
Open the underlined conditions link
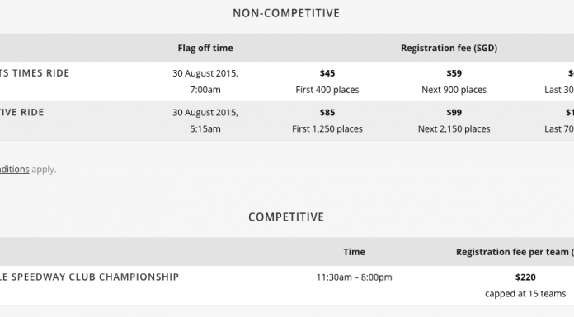14,170
